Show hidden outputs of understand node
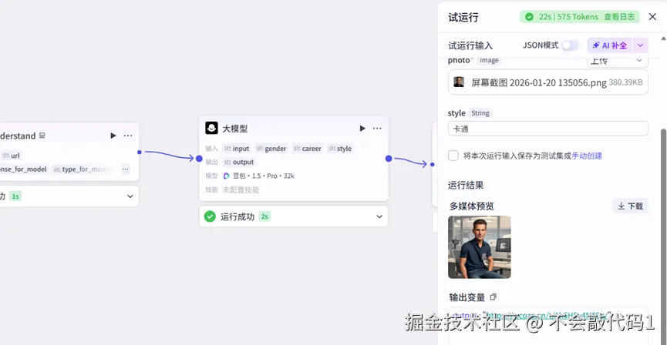 tap(126, 169)
